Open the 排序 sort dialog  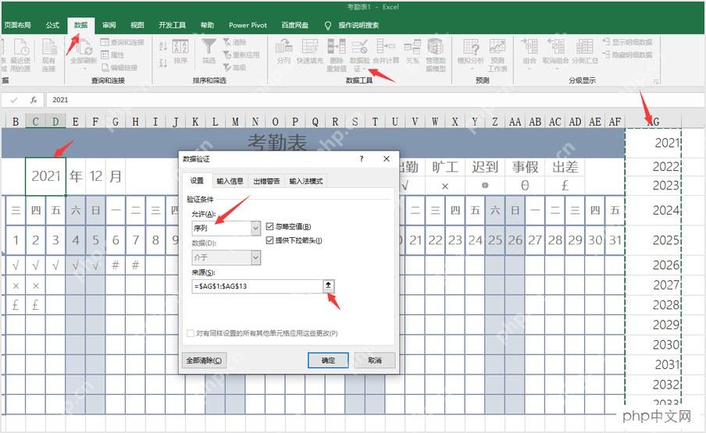(180, 52)
